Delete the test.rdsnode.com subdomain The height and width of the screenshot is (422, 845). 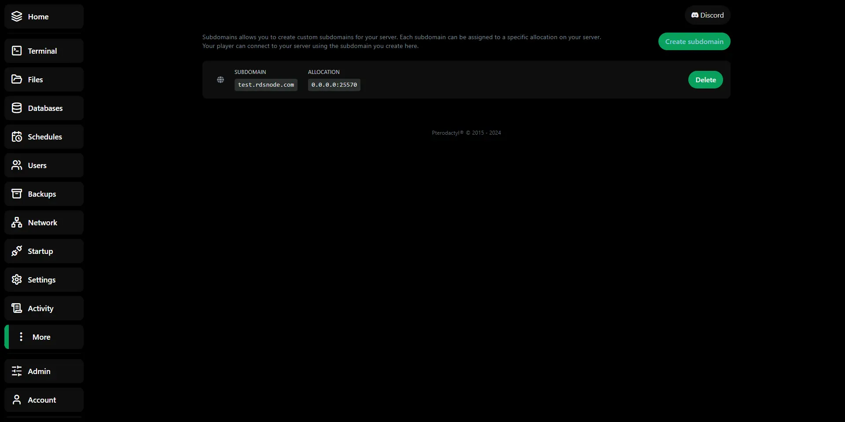click(705, 80)
